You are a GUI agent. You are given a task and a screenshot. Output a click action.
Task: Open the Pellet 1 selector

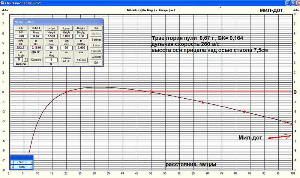(36, 28)
